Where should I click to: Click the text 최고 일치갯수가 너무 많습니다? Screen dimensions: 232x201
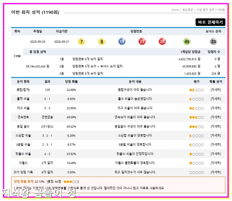(x=135, y=172)
